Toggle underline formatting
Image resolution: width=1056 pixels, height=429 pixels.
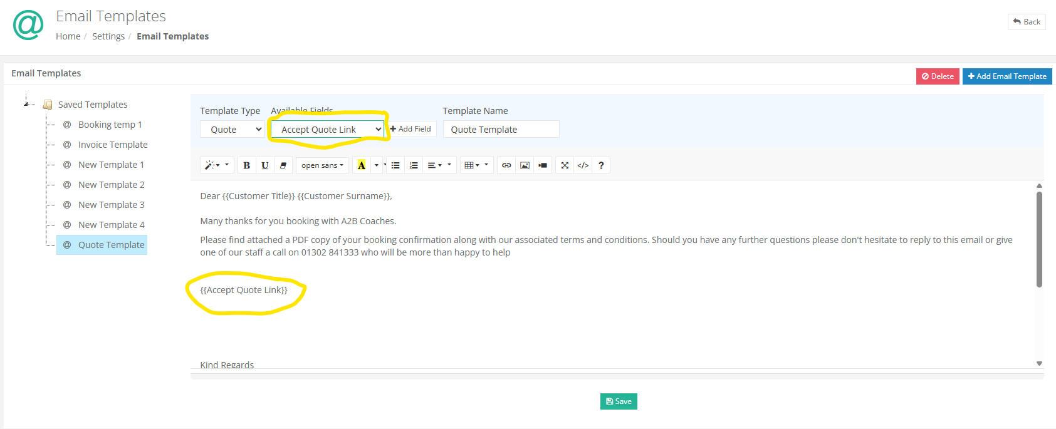click(265, 165)
